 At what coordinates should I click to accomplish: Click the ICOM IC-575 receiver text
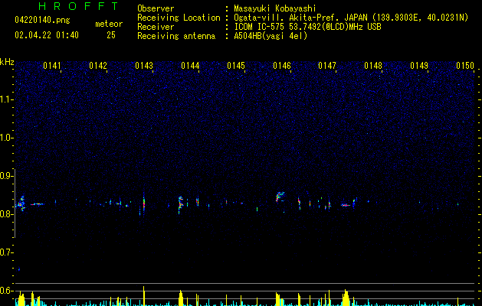307,27
